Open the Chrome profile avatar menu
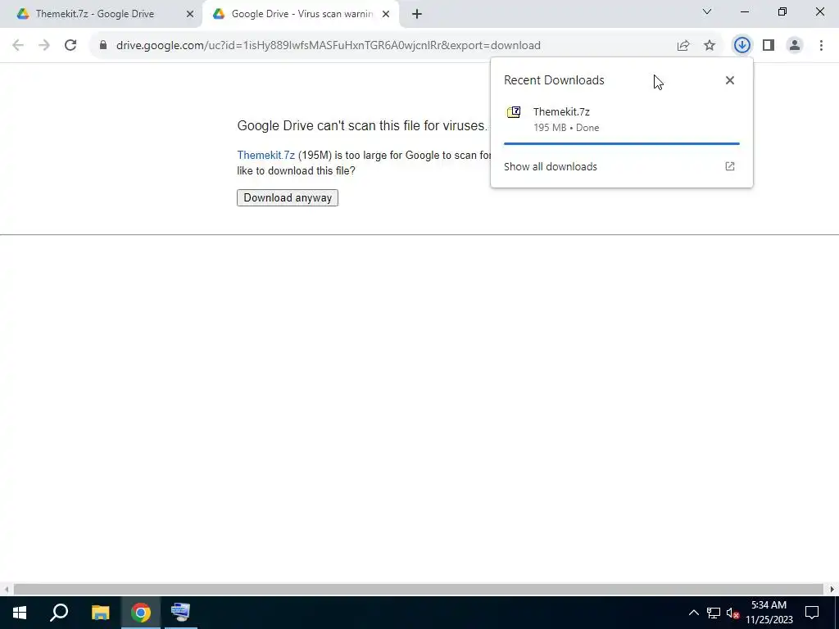 click(x=795, y=46)
